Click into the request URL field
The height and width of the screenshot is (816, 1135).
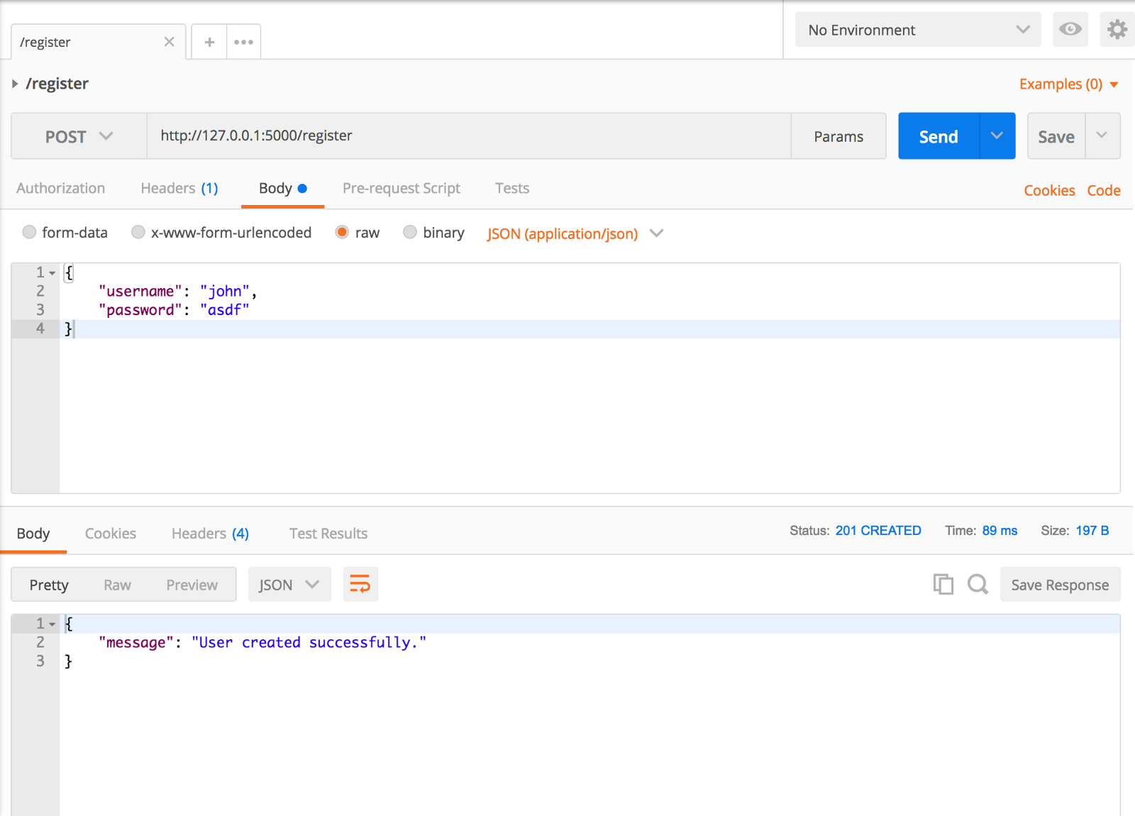[468, 136]
